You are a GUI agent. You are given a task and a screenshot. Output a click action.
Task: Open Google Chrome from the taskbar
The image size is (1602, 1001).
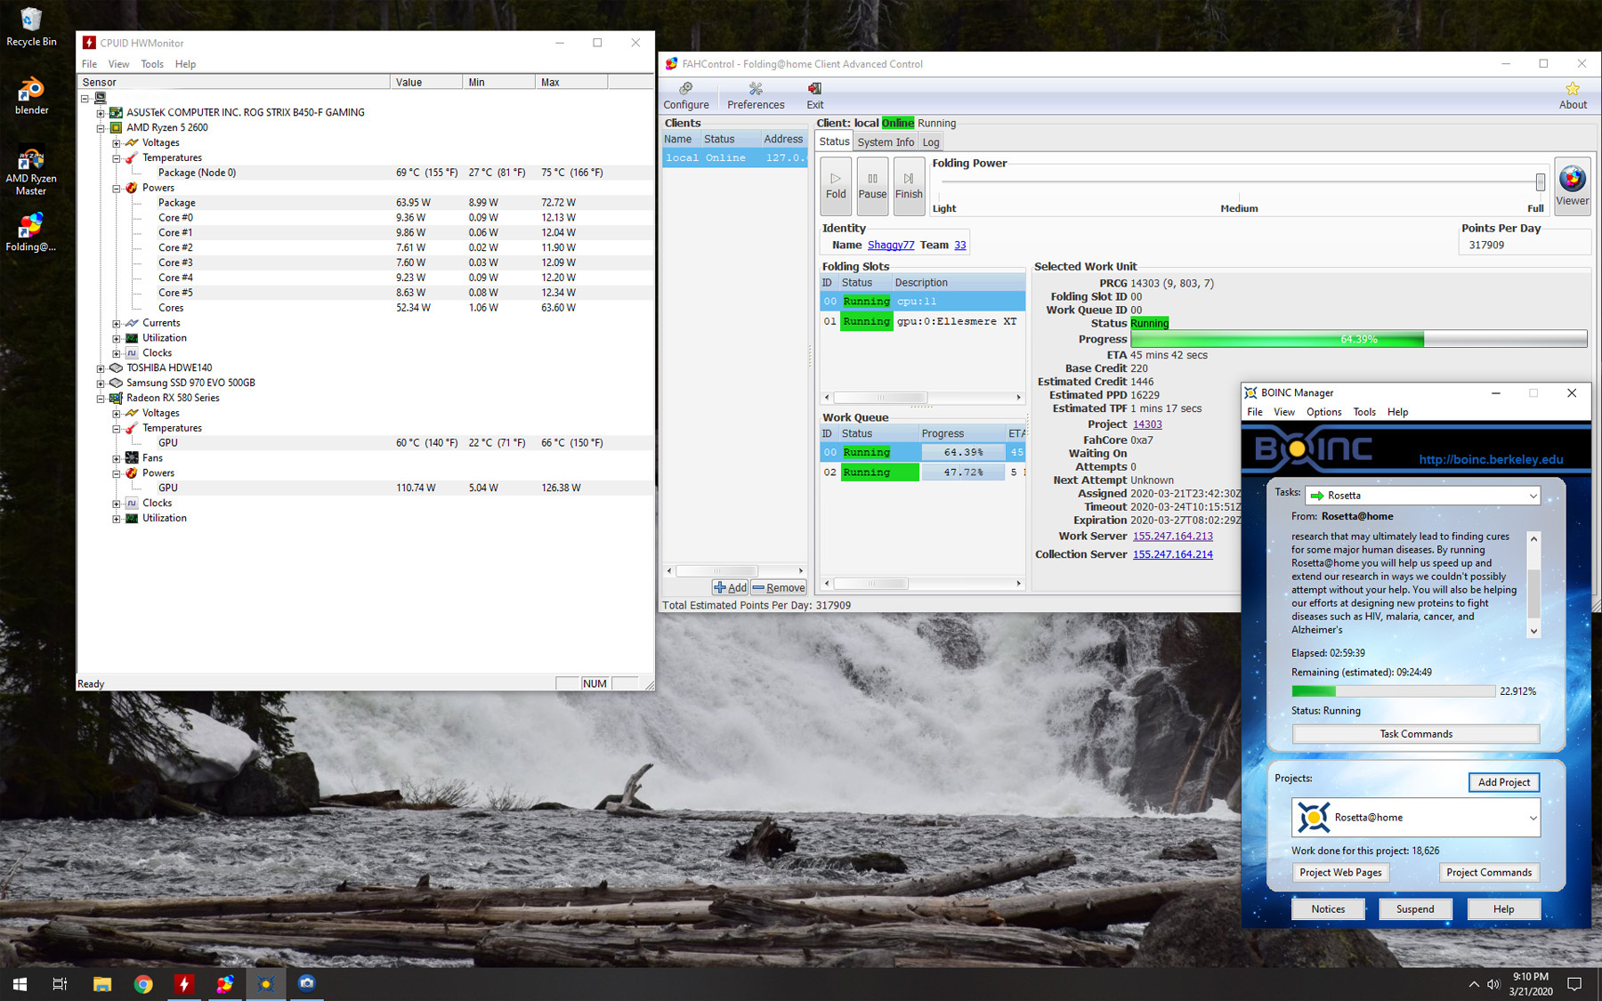coord(143,983)
